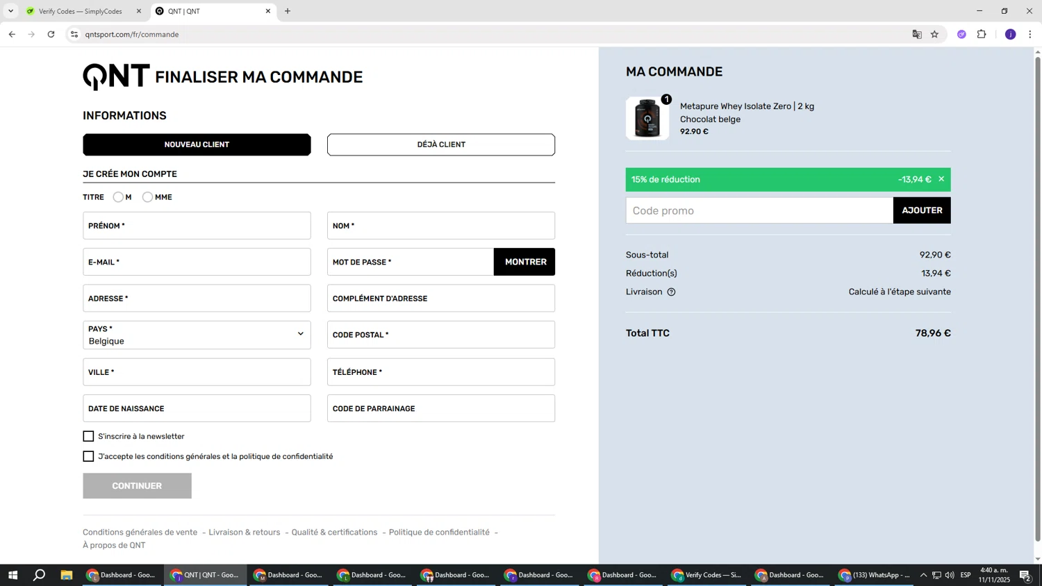
Task: Open the network icon in tray
Action: point(936,575)
